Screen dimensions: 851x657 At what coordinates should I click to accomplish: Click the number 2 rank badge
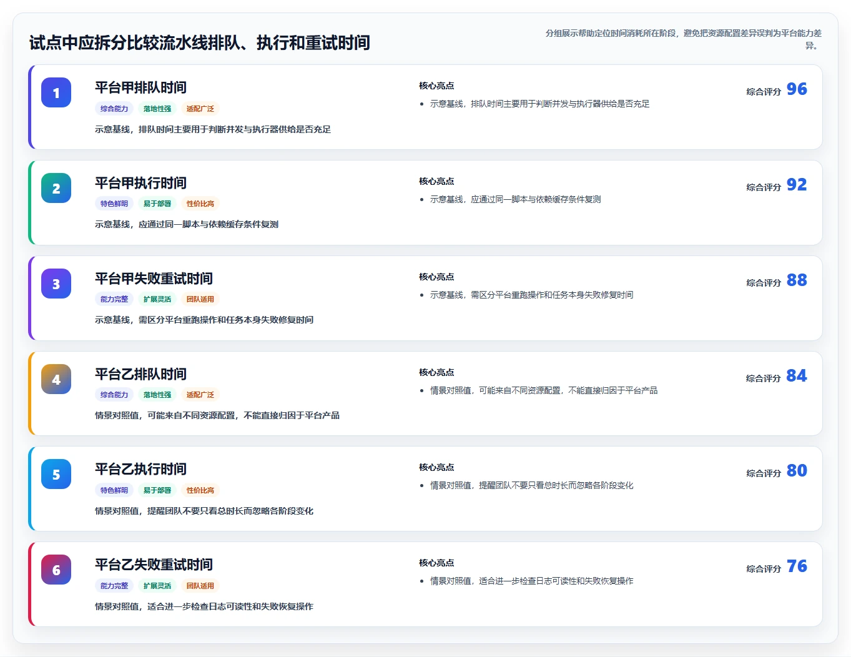[x=56, y=188]
